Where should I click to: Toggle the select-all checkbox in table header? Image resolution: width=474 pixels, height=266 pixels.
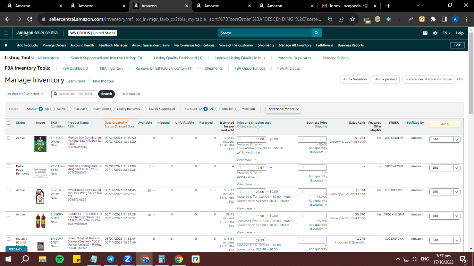coord(9,123)
